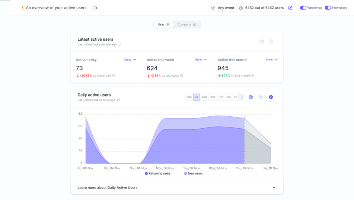Click the Sat, 04 Nov axis label

tap(112, 168)
